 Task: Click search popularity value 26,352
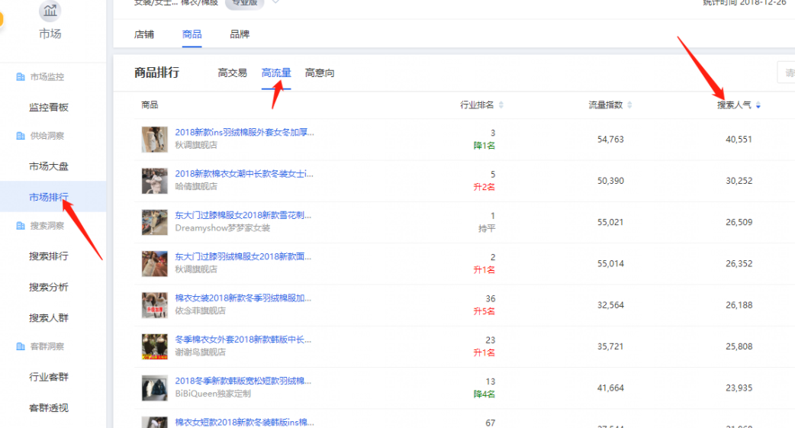tap(739, 264)
